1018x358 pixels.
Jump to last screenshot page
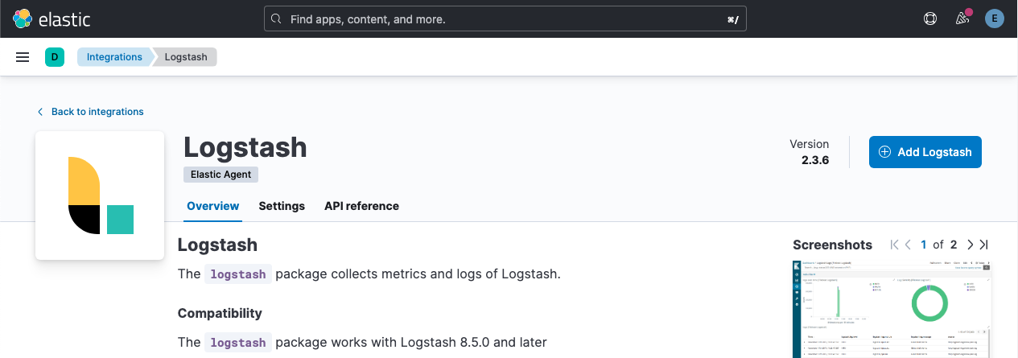(983, 245)
